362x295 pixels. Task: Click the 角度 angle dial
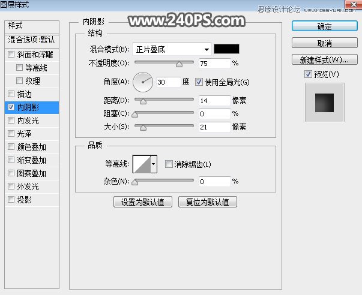click(x=143, y=82)
